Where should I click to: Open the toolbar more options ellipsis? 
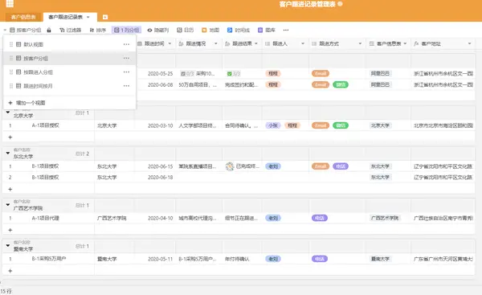(286, 30)
